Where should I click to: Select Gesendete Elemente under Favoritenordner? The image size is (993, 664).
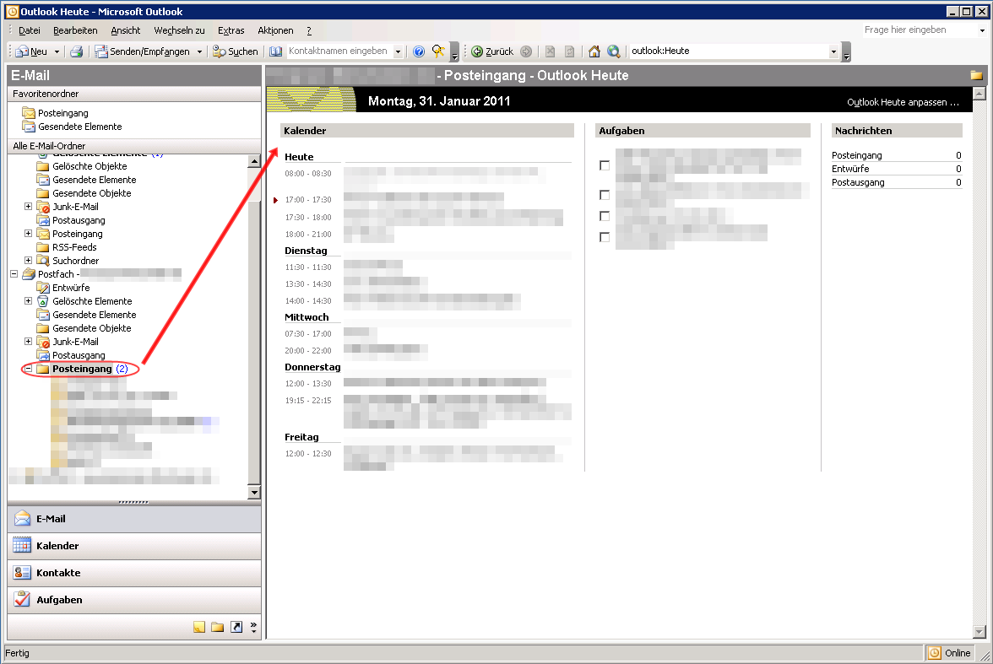click(79, 127)
